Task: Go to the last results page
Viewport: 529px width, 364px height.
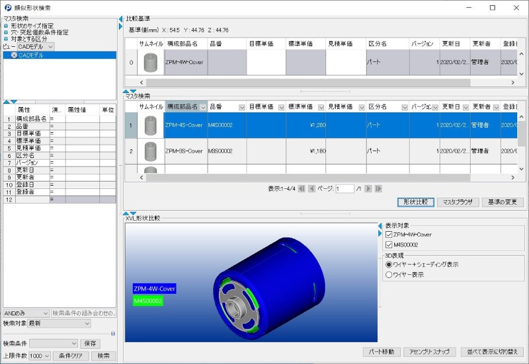Action: (378, 189)
